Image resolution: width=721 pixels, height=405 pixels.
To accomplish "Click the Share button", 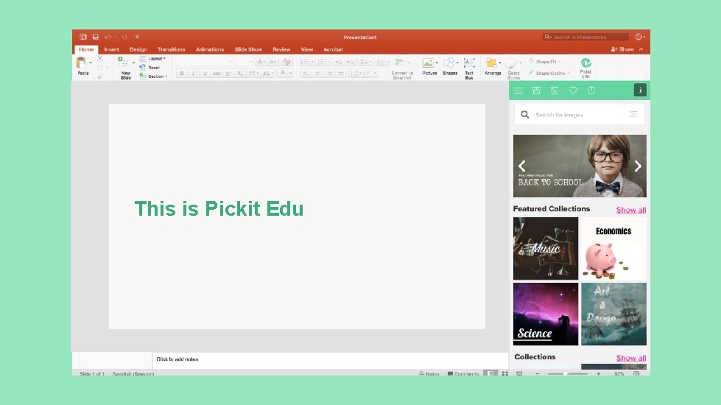I will tap(622, 49).
